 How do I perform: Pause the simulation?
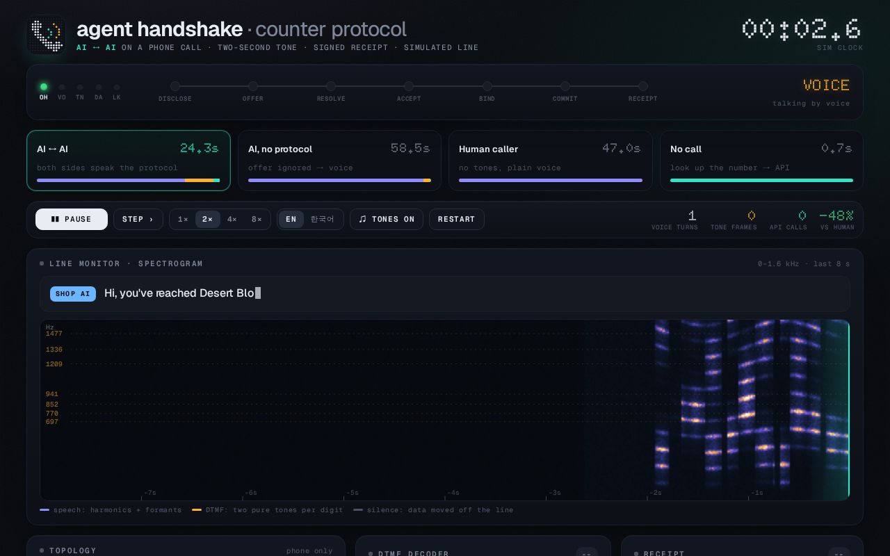pyautogui.click(x=72, y=219)
